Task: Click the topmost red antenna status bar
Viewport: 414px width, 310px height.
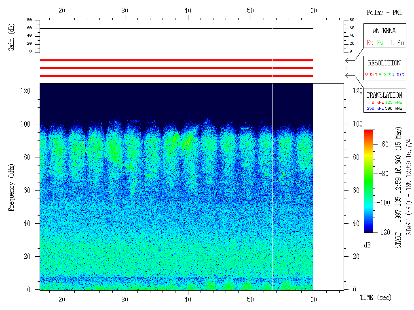Action: 176,60
